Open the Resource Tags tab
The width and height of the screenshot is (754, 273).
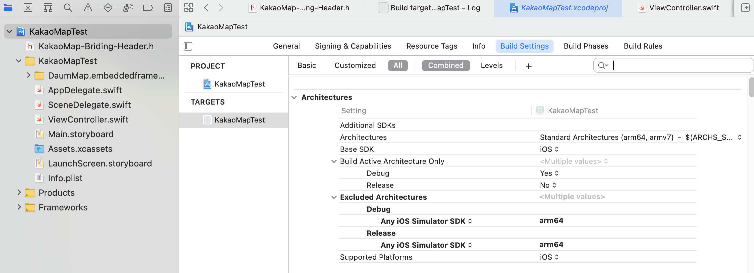pyautogui.click(x=432, y=46)
